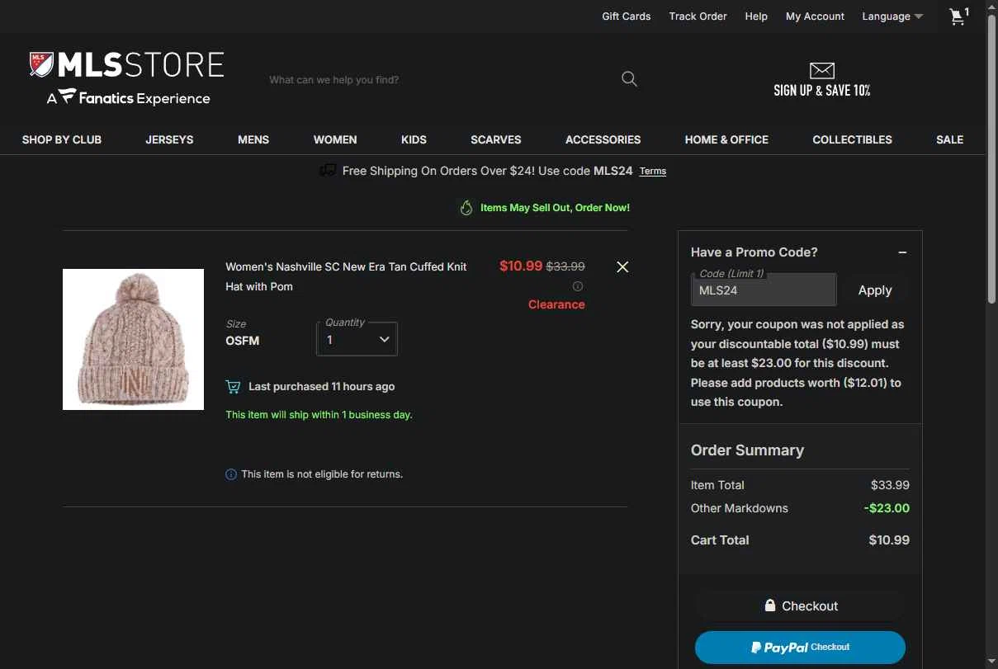Remove hat from cart with X
Viewport: 998px width, 669px height.
point(622,266)
